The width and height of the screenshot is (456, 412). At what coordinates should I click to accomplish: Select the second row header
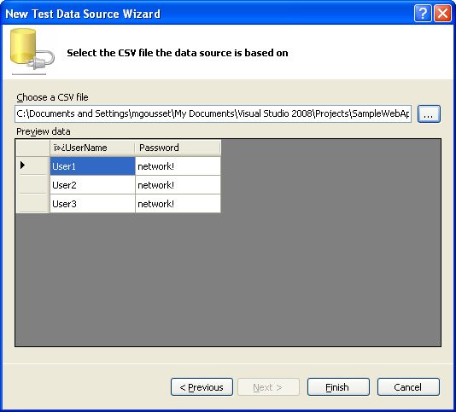click(32, 185)
